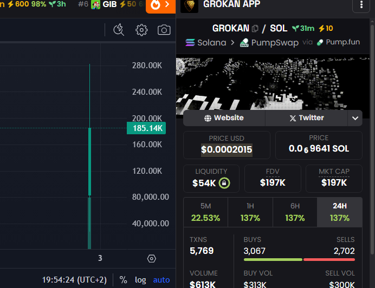Click the VOLUME value $613K

tap(203, 284)
